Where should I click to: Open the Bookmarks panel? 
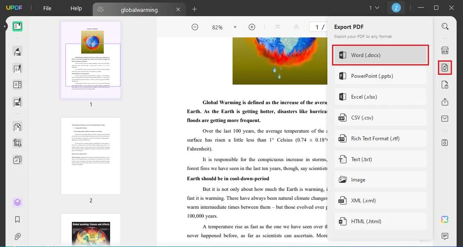point(17,219)
